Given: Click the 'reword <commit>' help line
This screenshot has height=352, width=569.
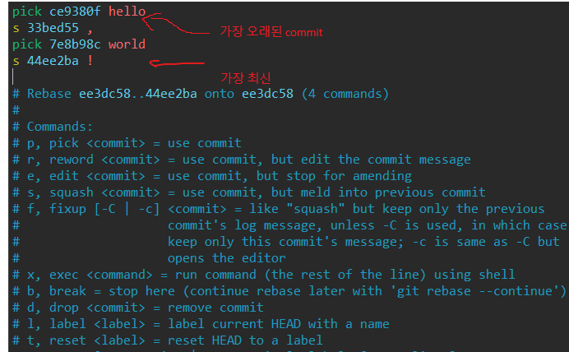Looking at the screenshot, I should click(242, 160).
